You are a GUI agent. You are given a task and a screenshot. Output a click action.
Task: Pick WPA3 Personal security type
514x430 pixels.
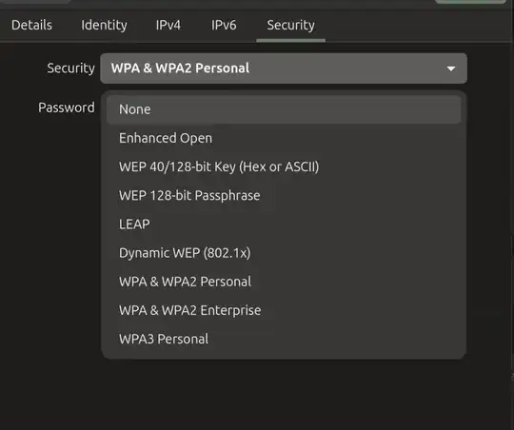pyautogui.click(x=284, y=339)
